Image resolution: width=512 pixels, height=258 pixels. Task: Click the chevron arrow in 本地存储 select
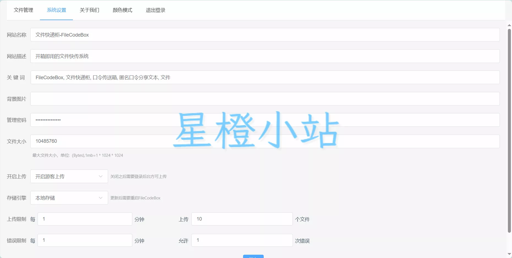point(101,198)
